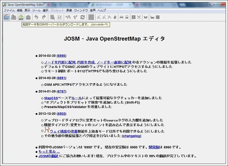Image resolution: width=228 pixels, height=166 pixels.
Task: Click the JOSM - Java OpenStreetMap エディタ heading
Action: [x=114, y=39]
